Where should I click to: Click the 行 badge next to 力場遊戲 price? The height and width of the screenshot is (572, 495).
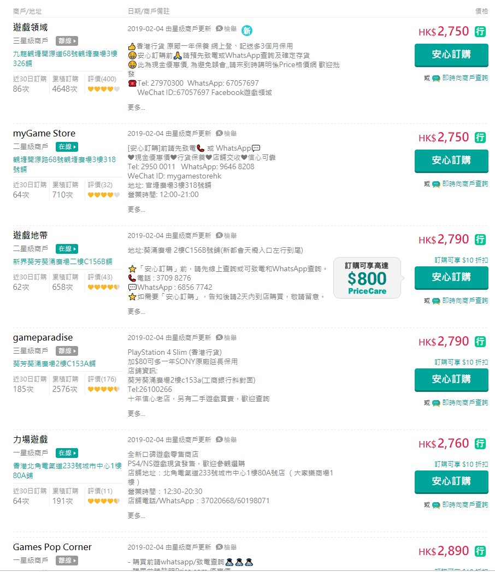coord(480,444)
